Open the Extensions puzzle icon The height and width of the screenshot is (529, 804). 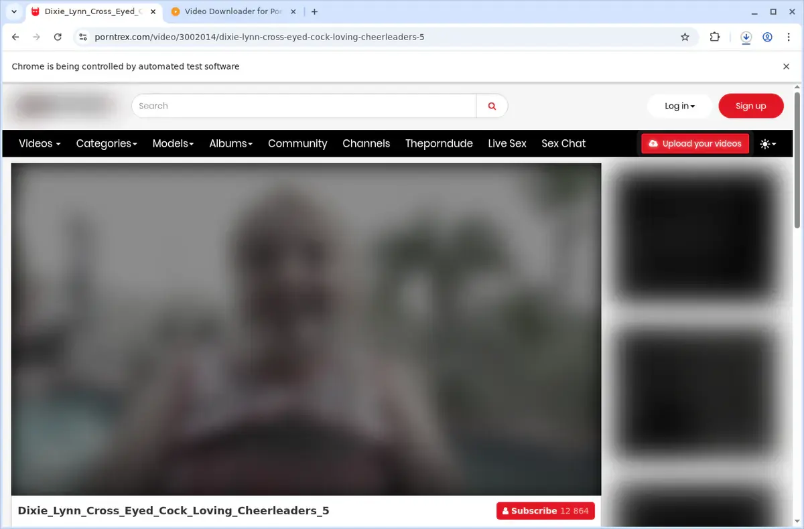(714, 37)
